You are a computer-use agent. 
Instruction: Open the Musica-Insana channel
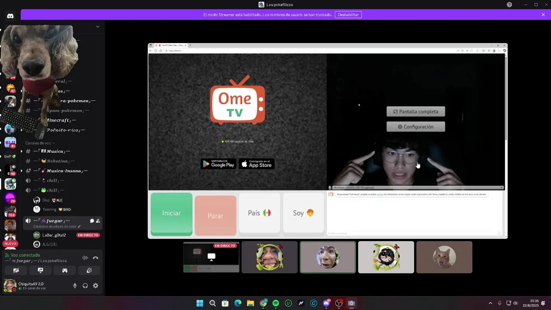click(x=63, y=170)
